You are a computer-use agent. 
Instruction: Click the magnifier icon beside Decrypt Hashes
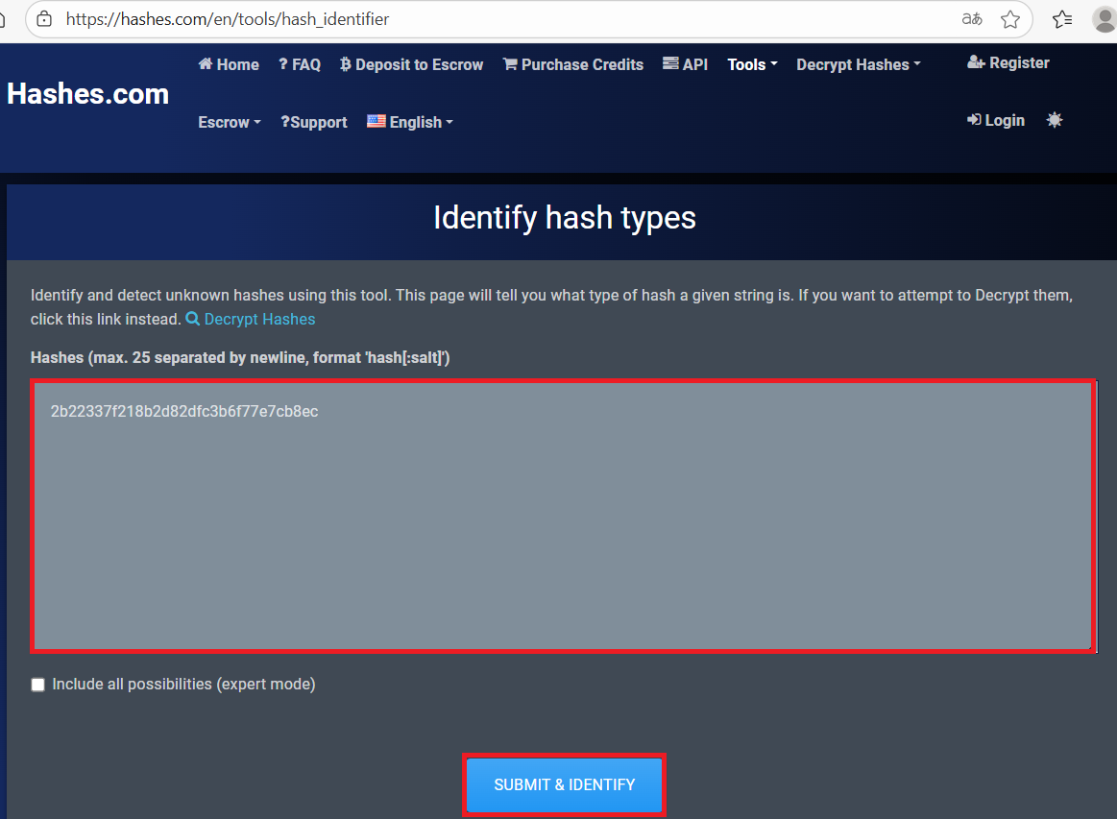192,319
